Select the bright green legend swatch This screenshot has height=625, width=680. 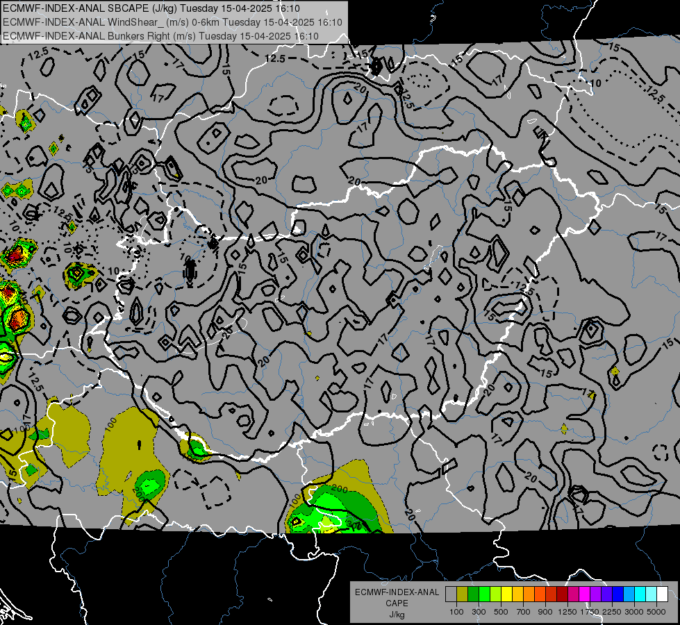click(484, 594)
